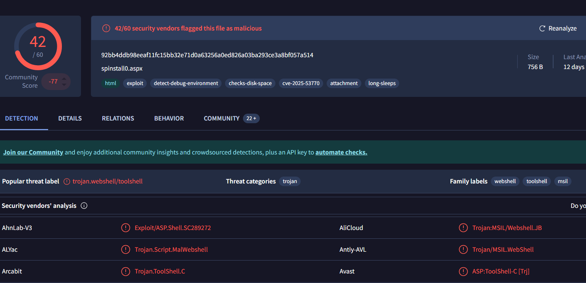Image resolution: width=586 pixels, height=283 pixels.
Task: Follow the automate checks link
Action: (x=342, y=152)
